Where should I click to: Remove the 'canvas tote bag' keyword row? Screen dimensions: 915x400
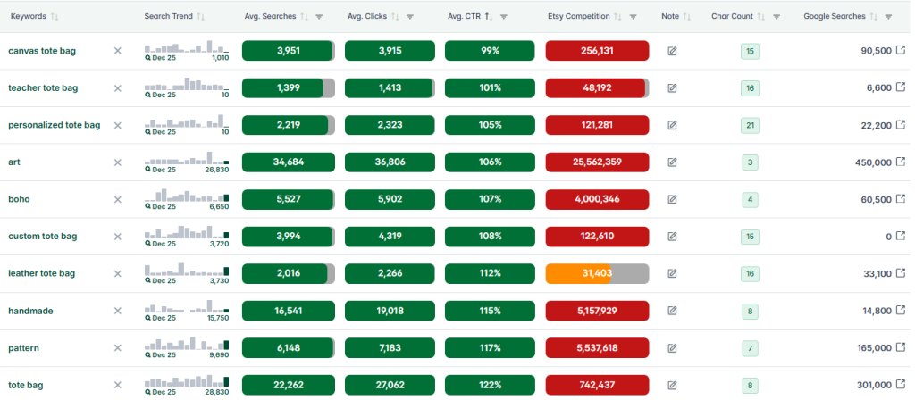pos(117,51)
